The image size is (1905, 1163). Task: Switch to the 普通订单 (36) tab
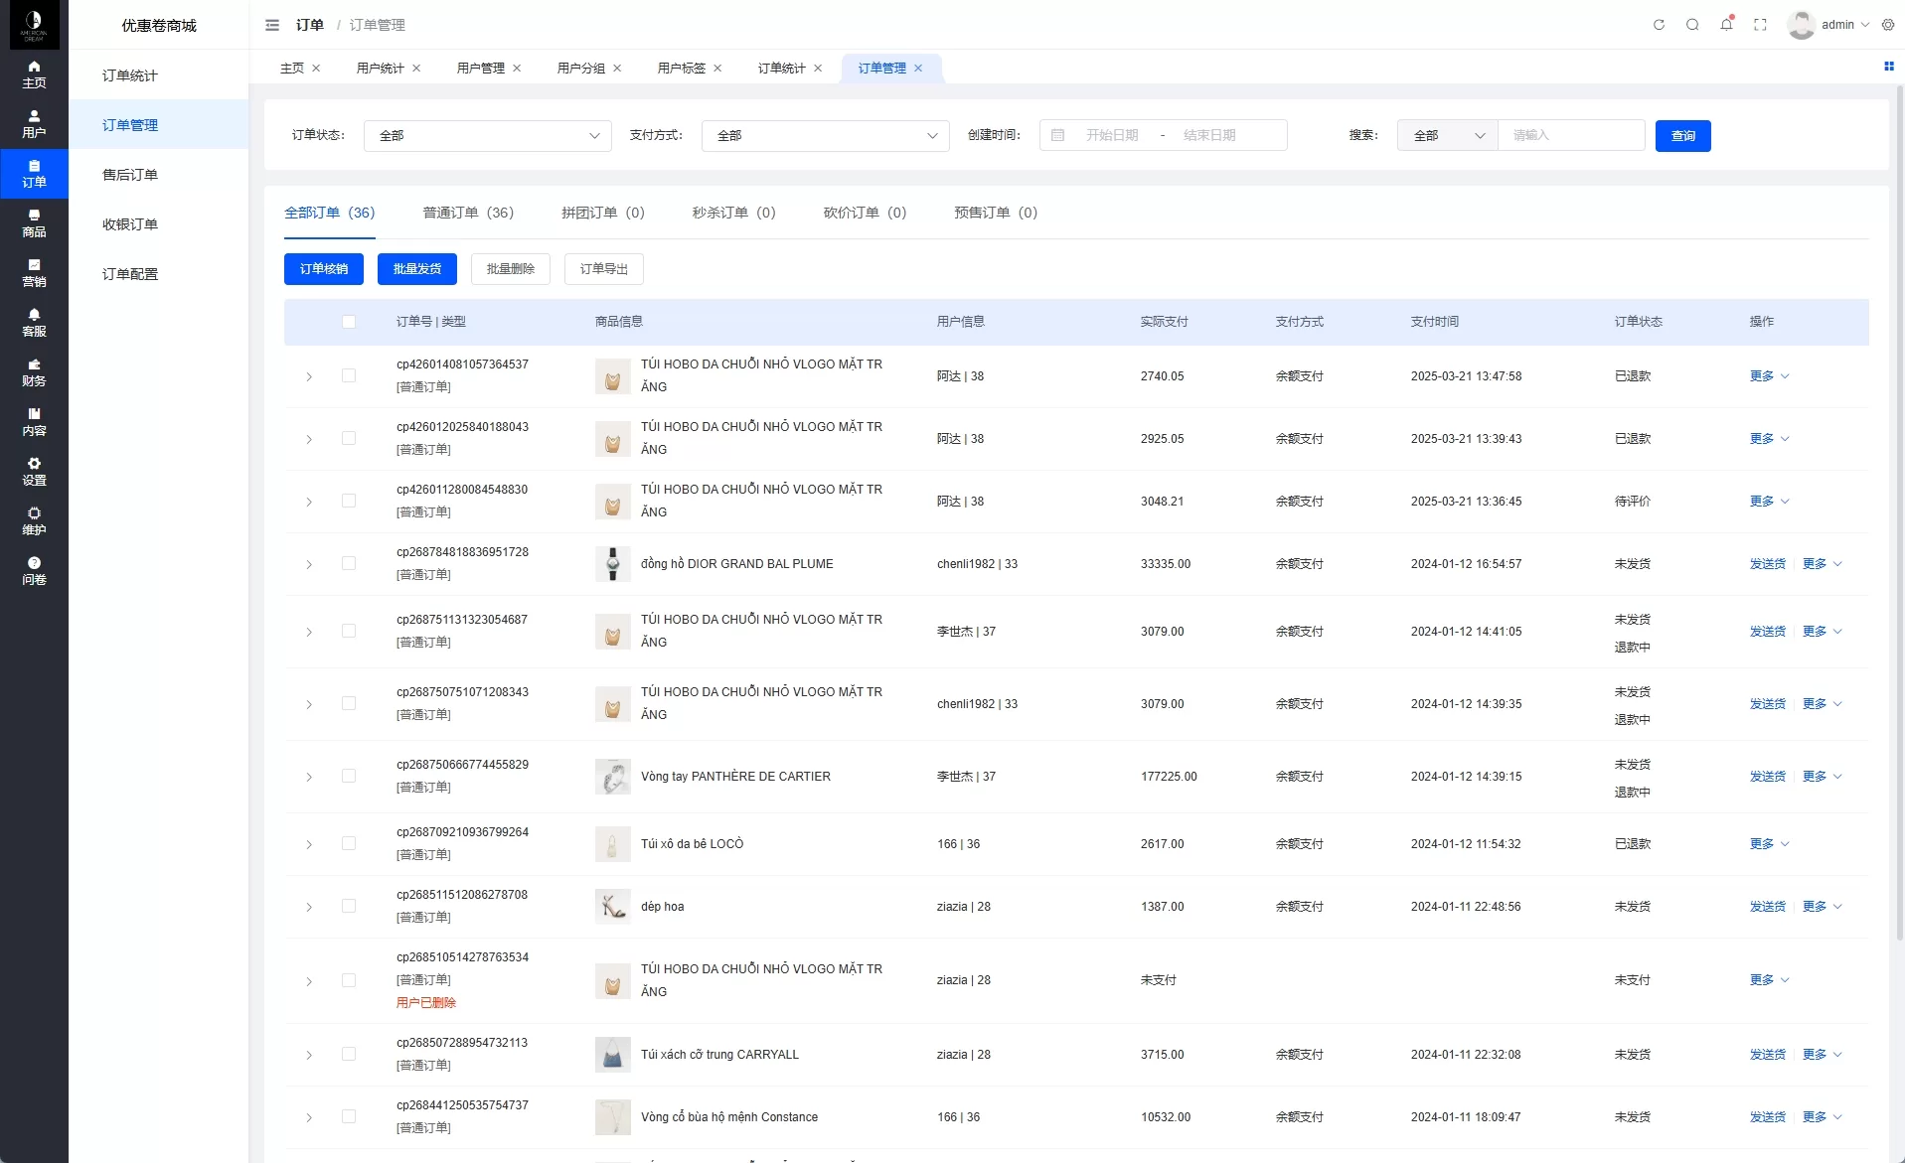click(x=468, y=213)
